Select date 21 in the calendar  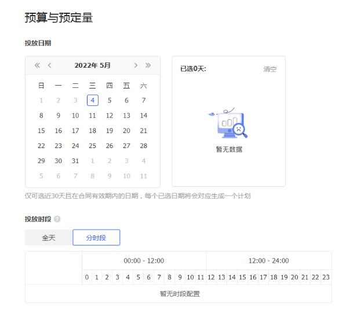pyautogui.click(x=144, y=131)
